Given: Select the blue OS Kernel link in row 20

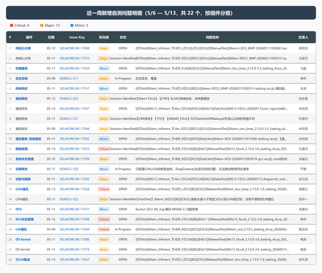Looking at the screenshot, I should point(23,240).
